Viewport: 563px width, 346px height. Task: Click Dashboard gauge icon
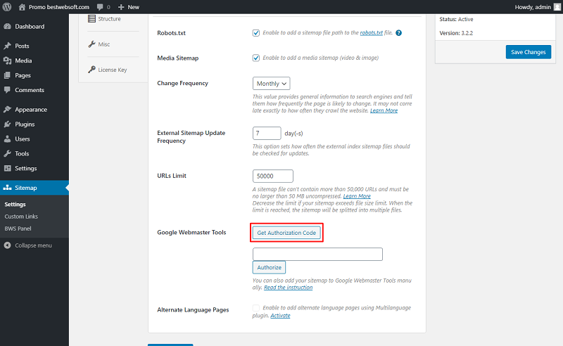pos(7,26)
